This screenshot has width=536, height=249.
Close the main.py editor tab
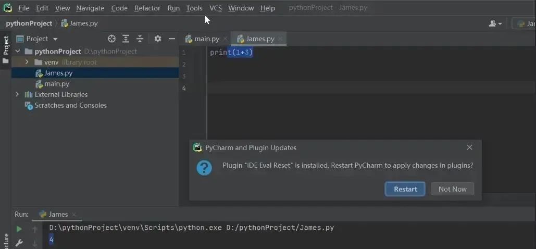(x=225, y=39)
